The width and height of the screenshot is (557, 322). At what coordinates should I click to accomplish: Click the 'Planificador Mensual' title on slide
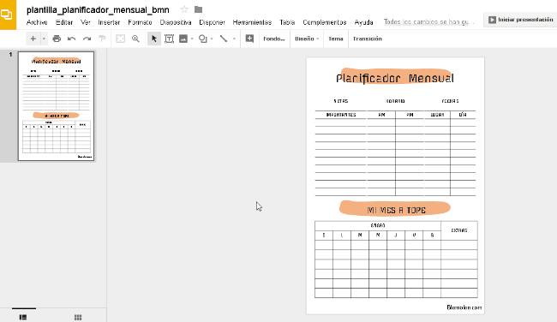(395, 78)
